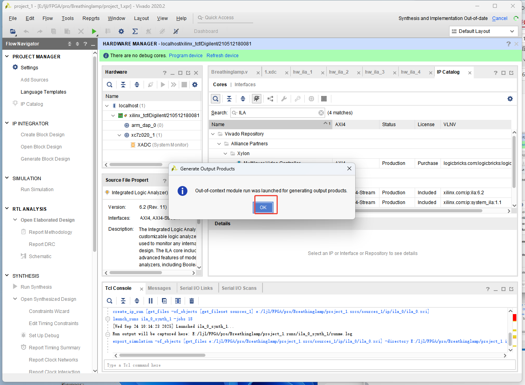Select XADC (System Monitor) tree item
This screenshot has height=385, width=525.
pos(163,145)
